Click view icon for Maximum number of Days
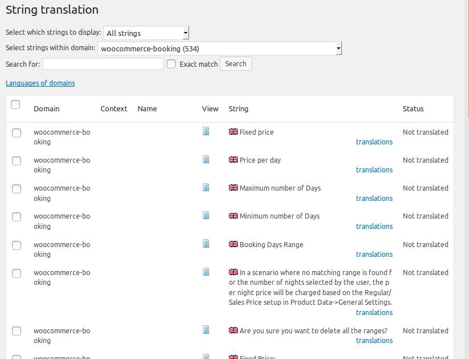Screen dimensions: 469x359 (x=206, y=187)
